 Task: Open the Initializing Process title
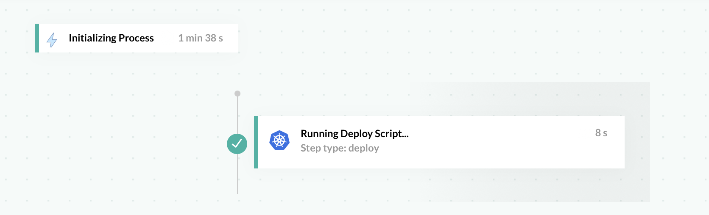111,38
